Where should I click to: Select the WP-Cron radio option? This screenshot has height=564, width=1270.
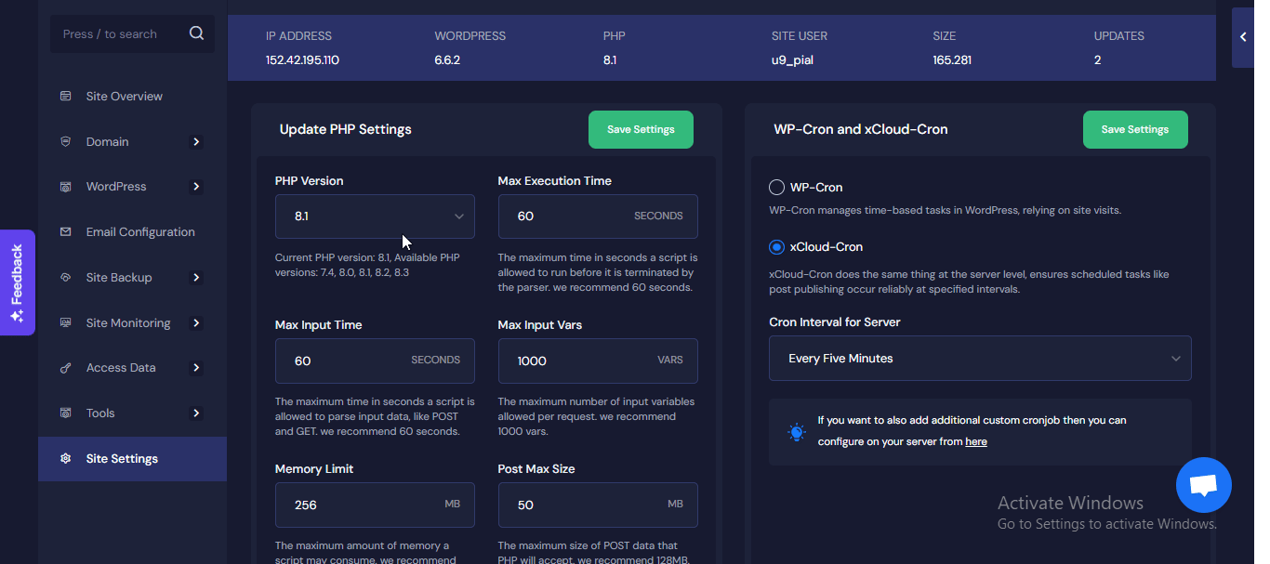777,188
